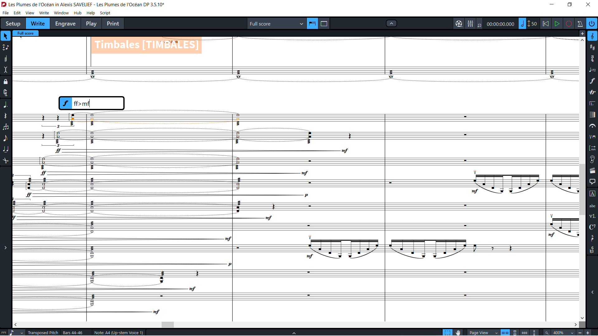Switch to Play mode
The height and width of the screenshot is (336, 598).
(x=91, y=24)
